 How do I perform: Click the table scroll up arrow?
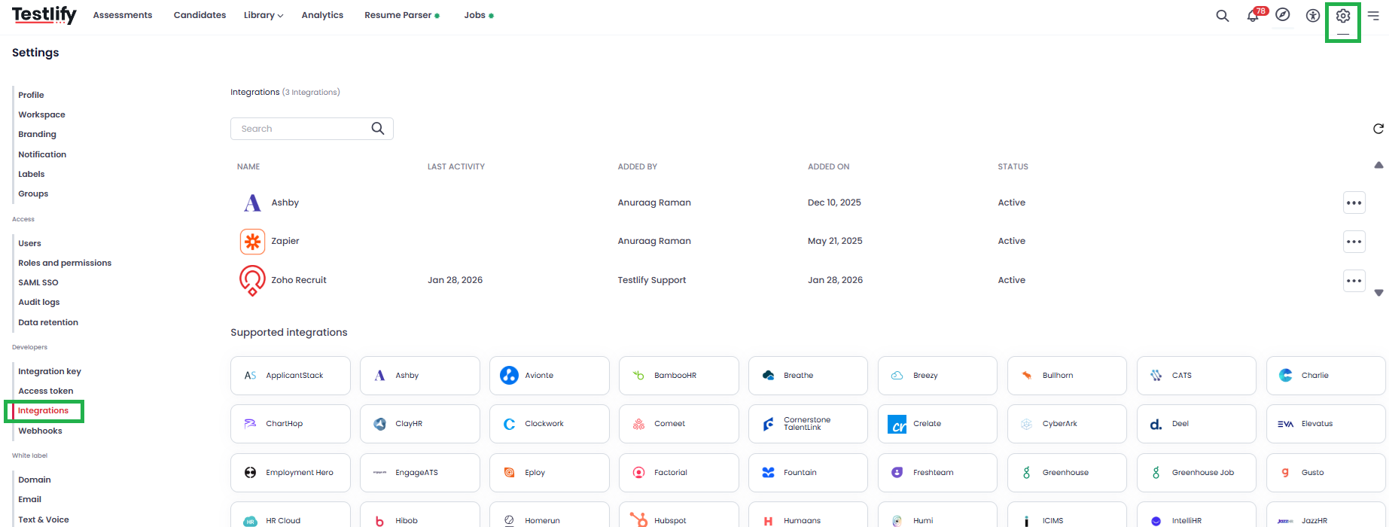(1378, 165)
